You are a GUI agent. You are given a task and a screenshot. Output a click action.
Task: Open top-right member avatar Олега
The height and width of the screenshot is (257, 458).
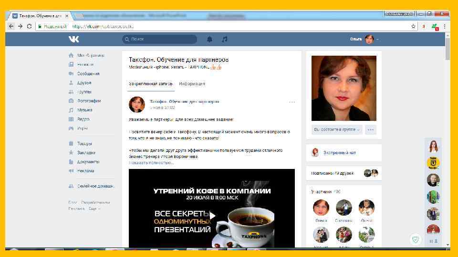click(366, 208)
